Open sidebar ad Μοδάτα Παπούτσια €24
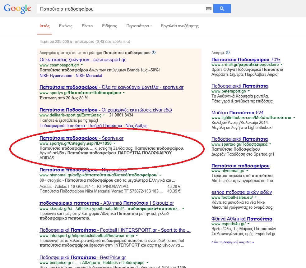 pyautogui.click(x=238, y=113)
